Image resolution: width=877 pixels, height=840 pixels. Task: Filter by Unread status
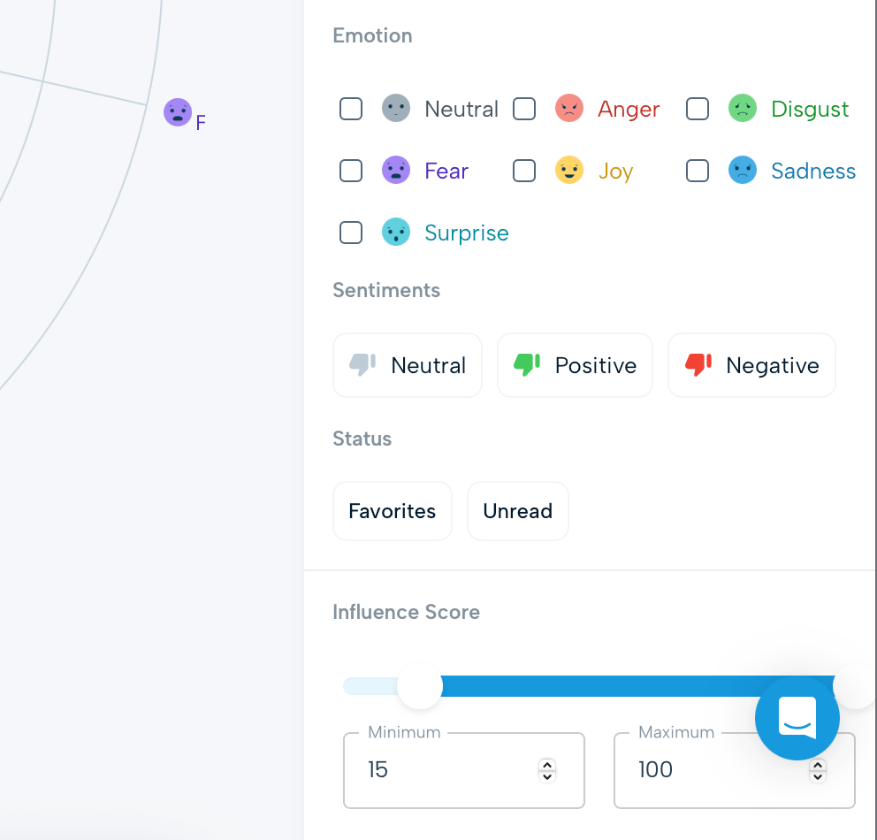517,510
